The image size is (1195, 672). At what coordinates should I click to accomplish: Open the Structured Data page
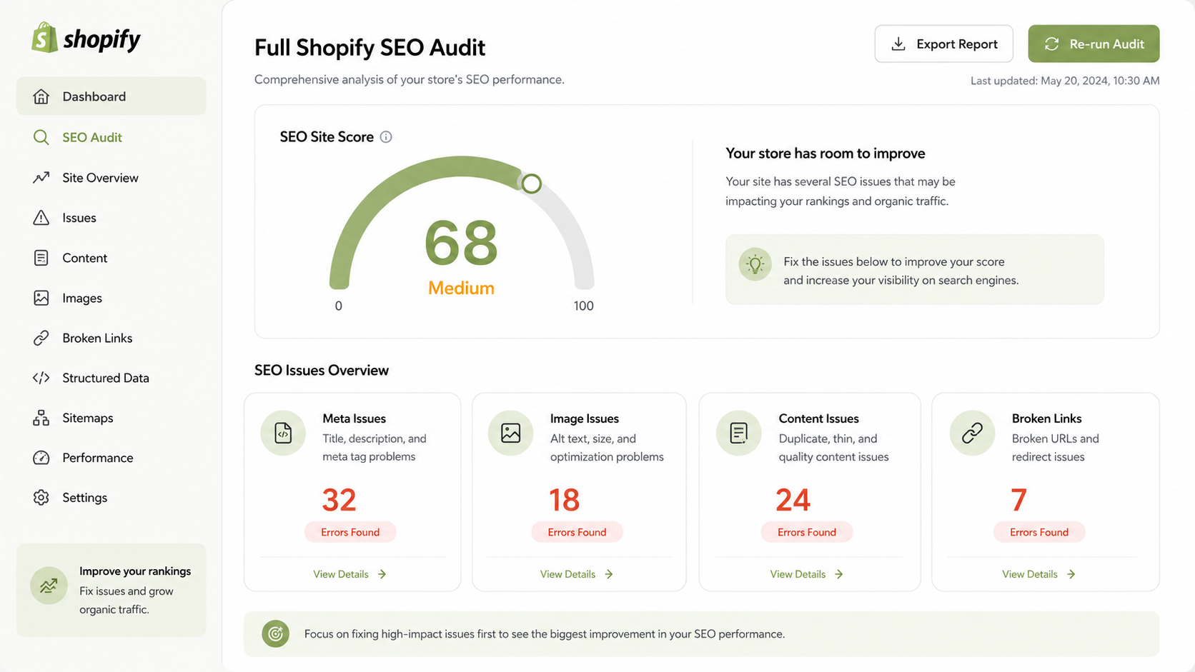click(106, 378)
